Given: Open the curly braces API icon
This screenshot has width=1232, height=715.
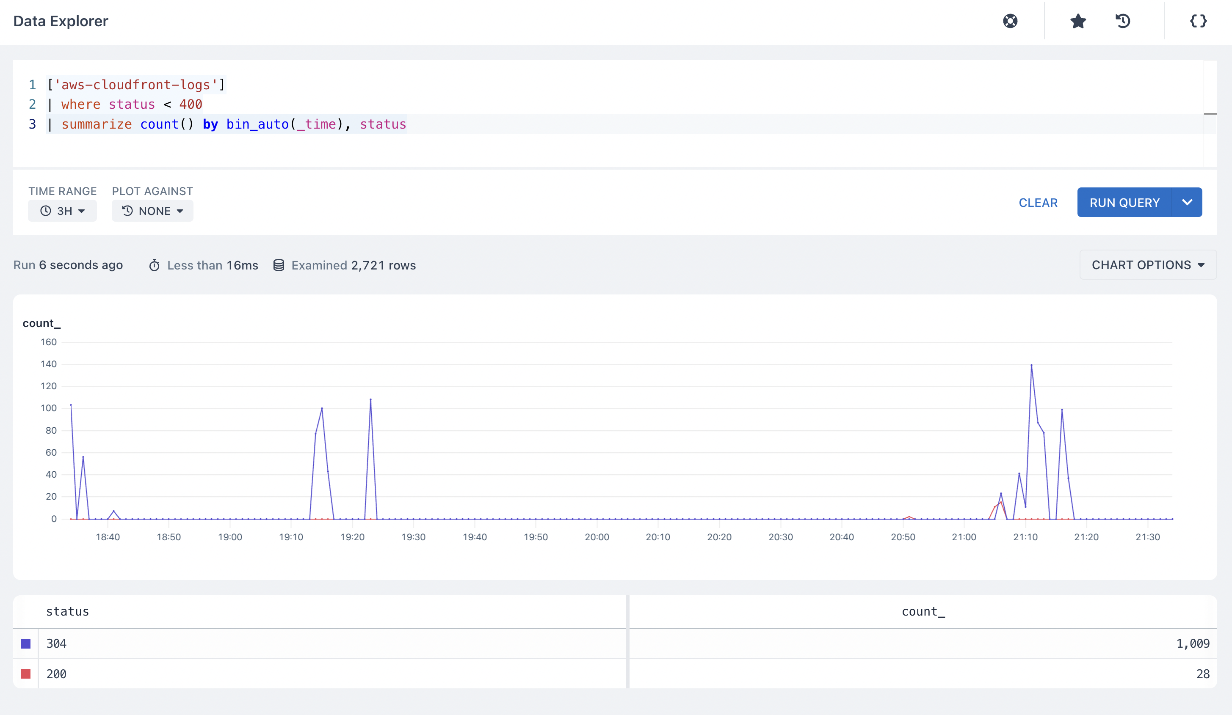Looking at the screenshot, I should 1198,21.
